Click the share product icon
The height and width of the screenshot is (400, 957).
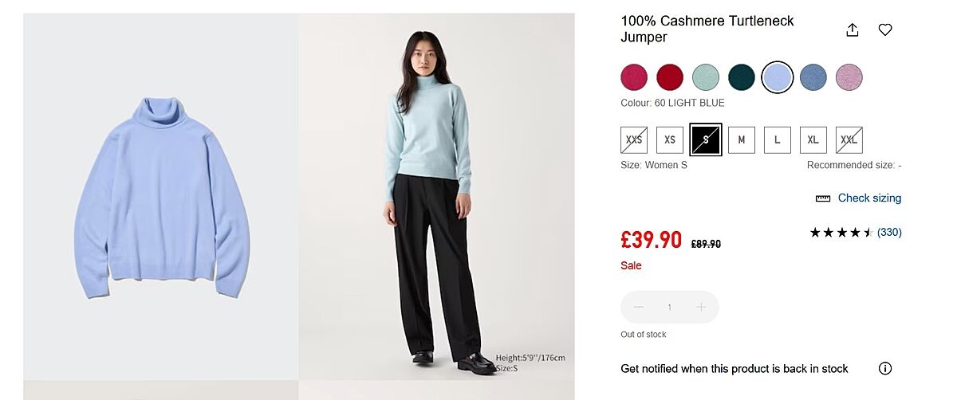853,29
